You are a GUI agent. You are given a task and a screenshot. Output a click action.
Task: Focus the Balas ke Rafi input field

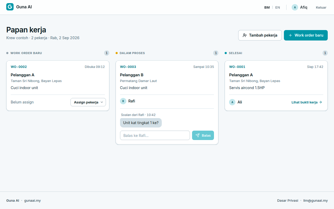(x=155, y=135)
